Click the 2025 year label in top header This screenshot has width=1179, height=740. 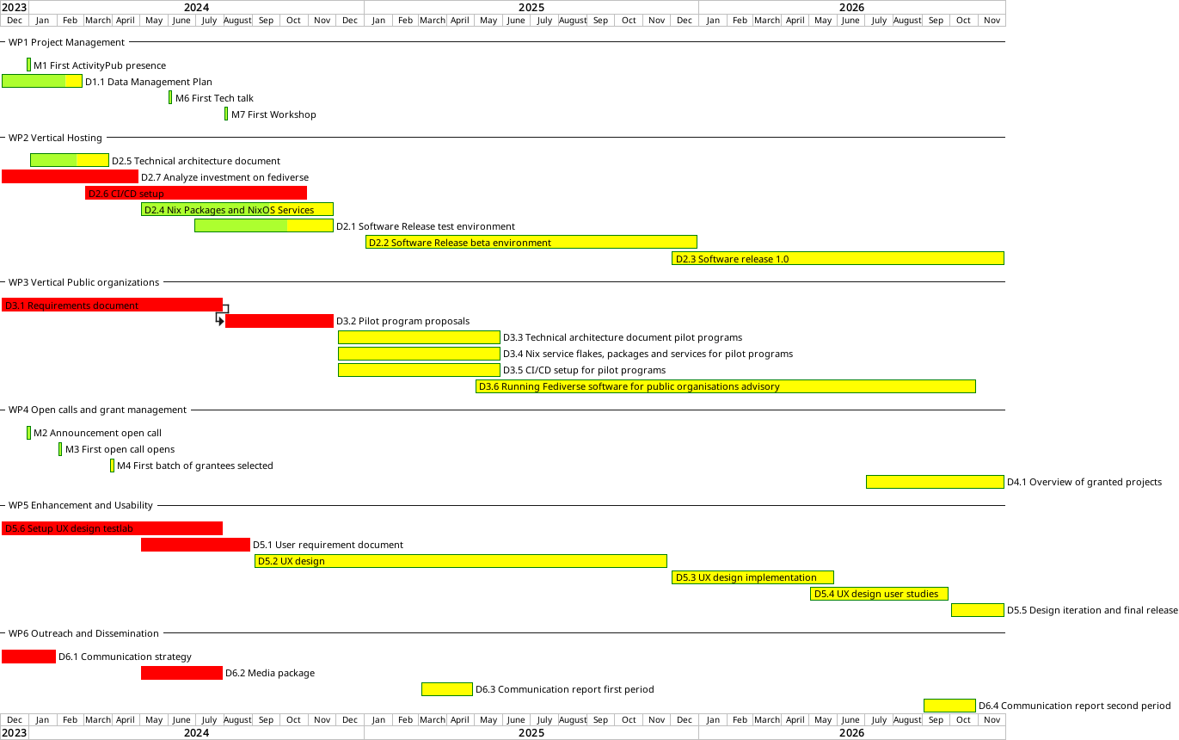tap(531, 7)
